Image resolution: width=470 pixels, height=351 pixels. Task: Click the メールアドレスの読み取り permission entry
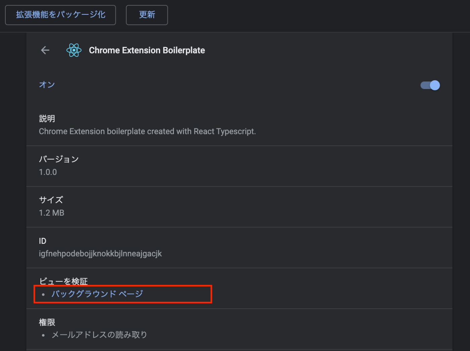pyautogui.click(x=99, y=335)
